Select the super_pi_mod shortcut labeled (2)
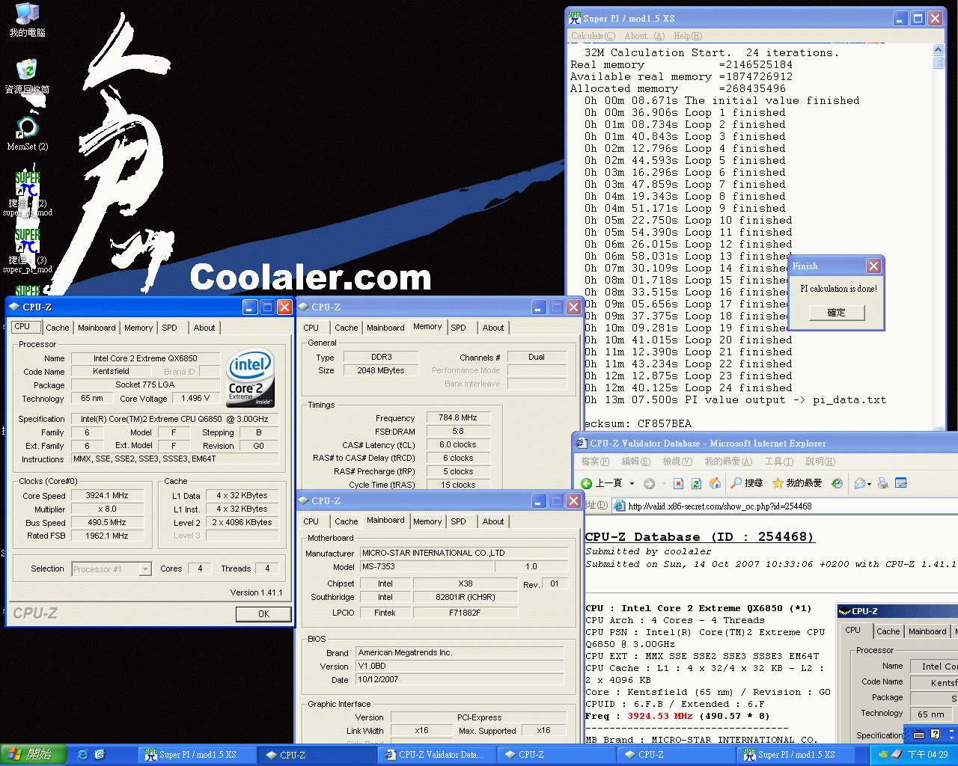 27,194
